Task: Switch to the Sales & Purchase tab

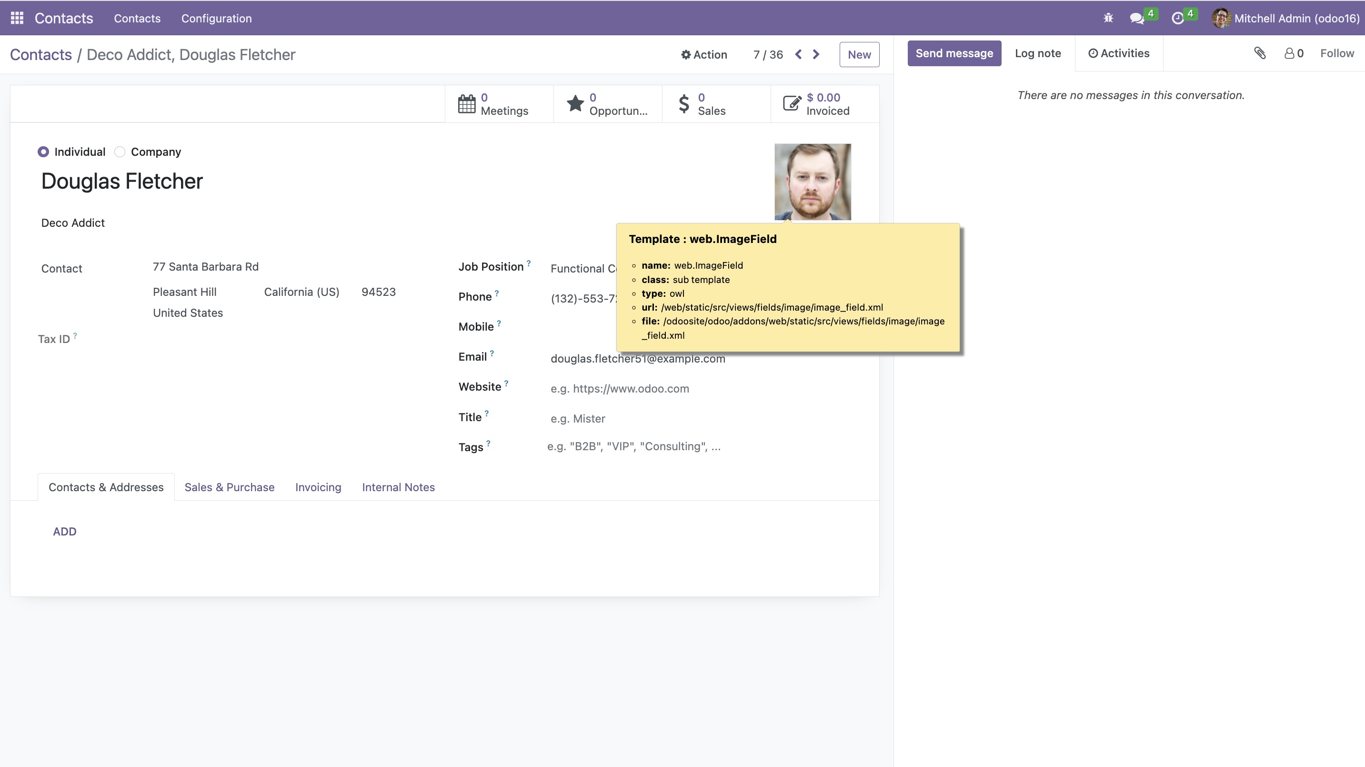Action: [x=229, y=487]
